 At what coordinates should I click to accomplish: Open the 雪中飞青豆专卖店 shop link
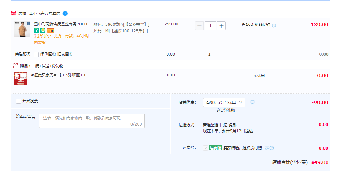tap(44, 14)
